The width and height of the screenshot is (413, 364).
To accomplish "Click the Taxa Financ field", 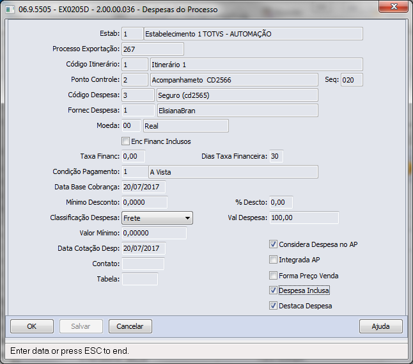I will 133,156.
